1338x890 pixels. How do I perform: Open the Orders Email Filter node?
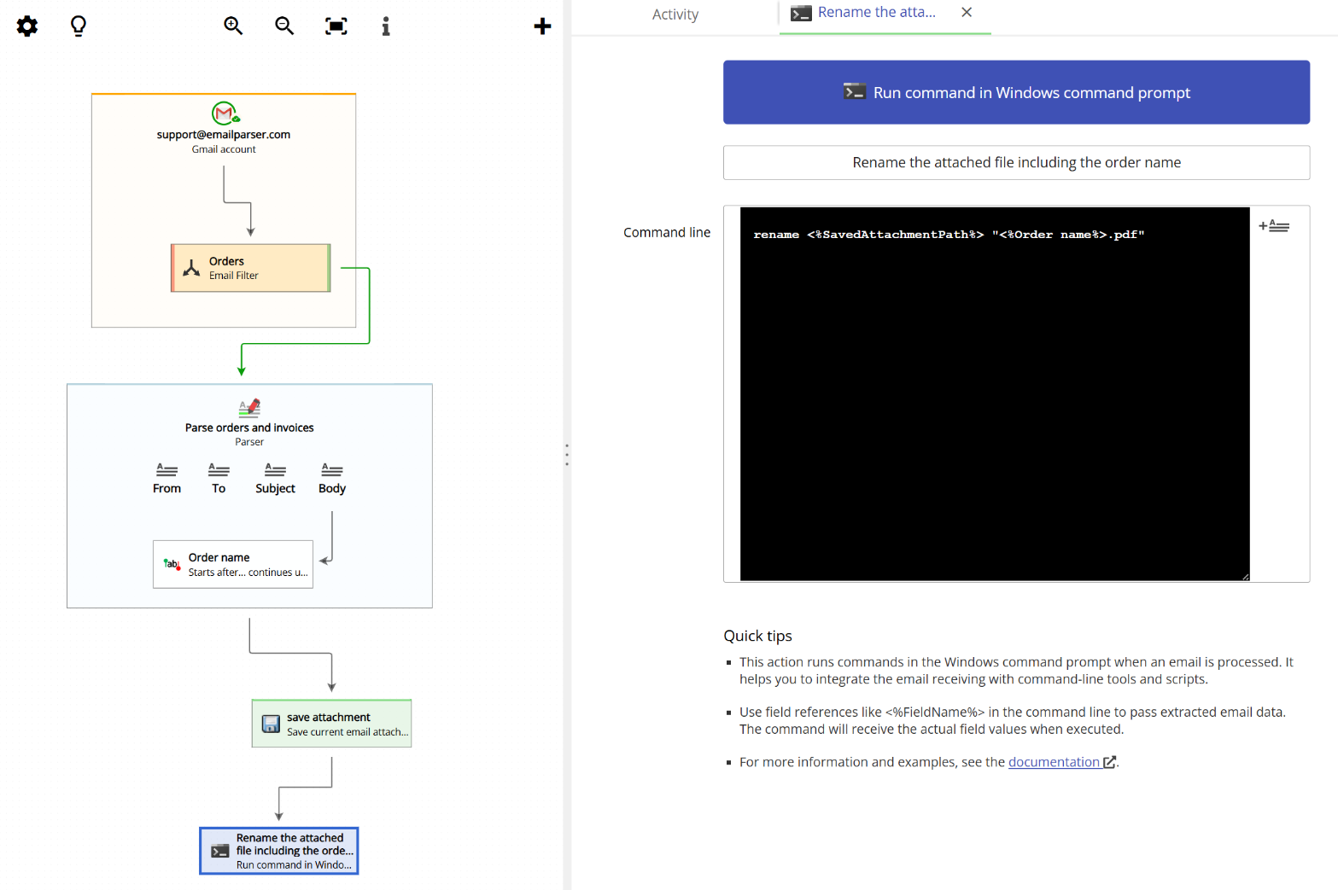pos(250,267)
